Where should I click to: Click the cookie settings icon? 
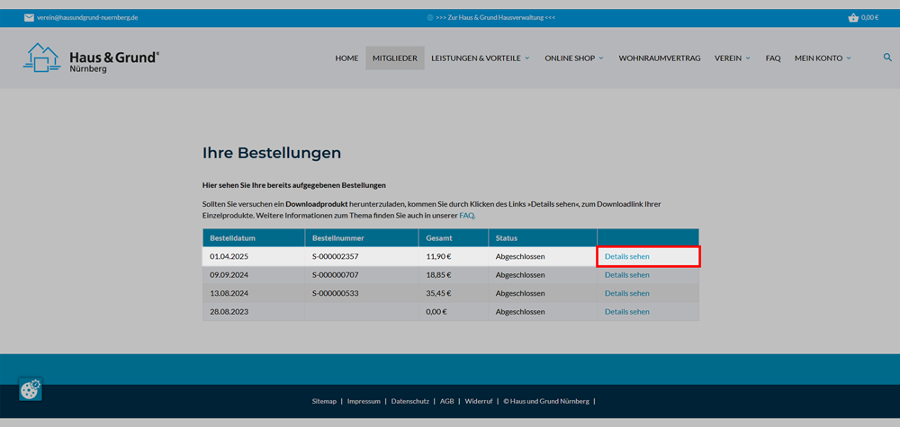click(31, 388)
